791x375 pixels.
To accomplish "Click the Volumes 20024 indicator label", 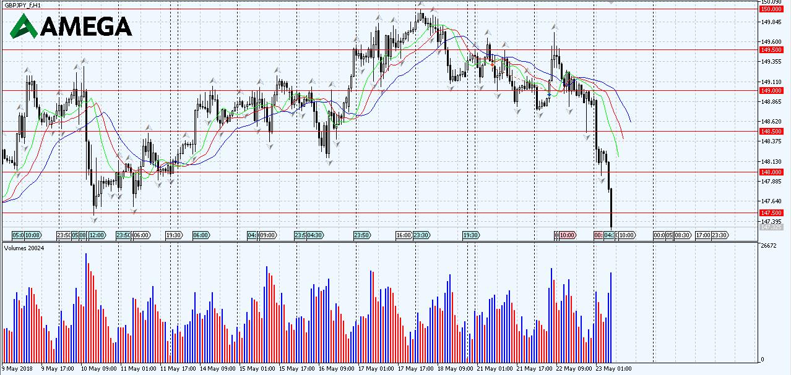I will [x=24, y=248].
